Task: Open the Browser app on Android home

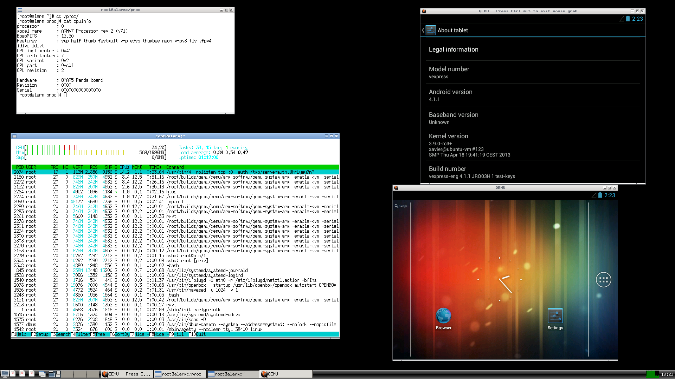Action: pyautogui.click(x=444, y=319)
